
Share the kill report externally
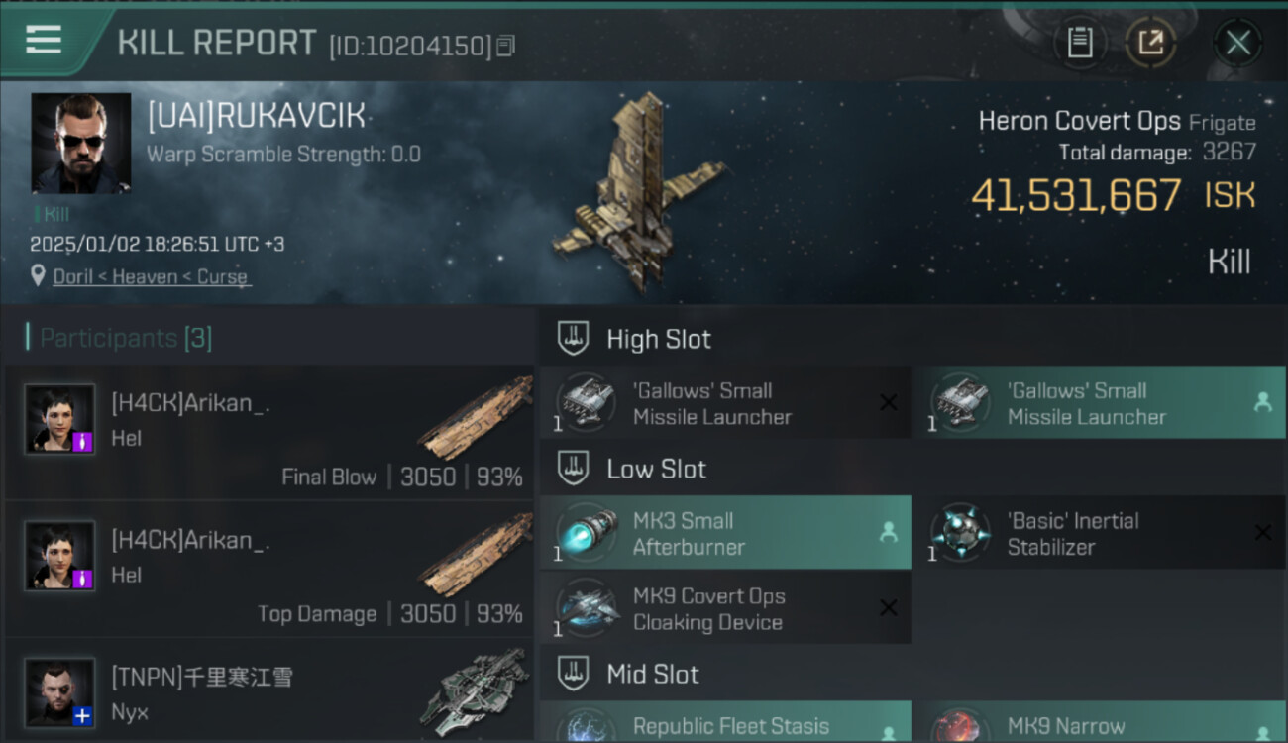1150,43
